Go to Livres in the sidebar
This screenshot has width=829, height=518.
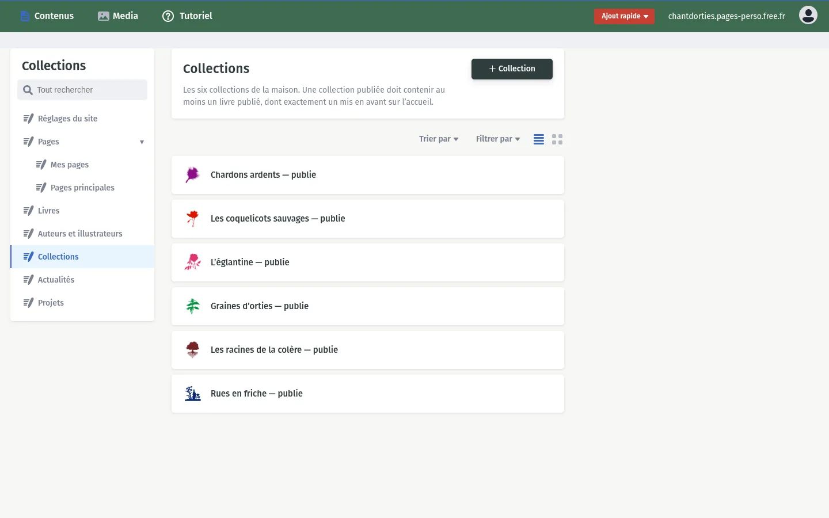[82, 211]
